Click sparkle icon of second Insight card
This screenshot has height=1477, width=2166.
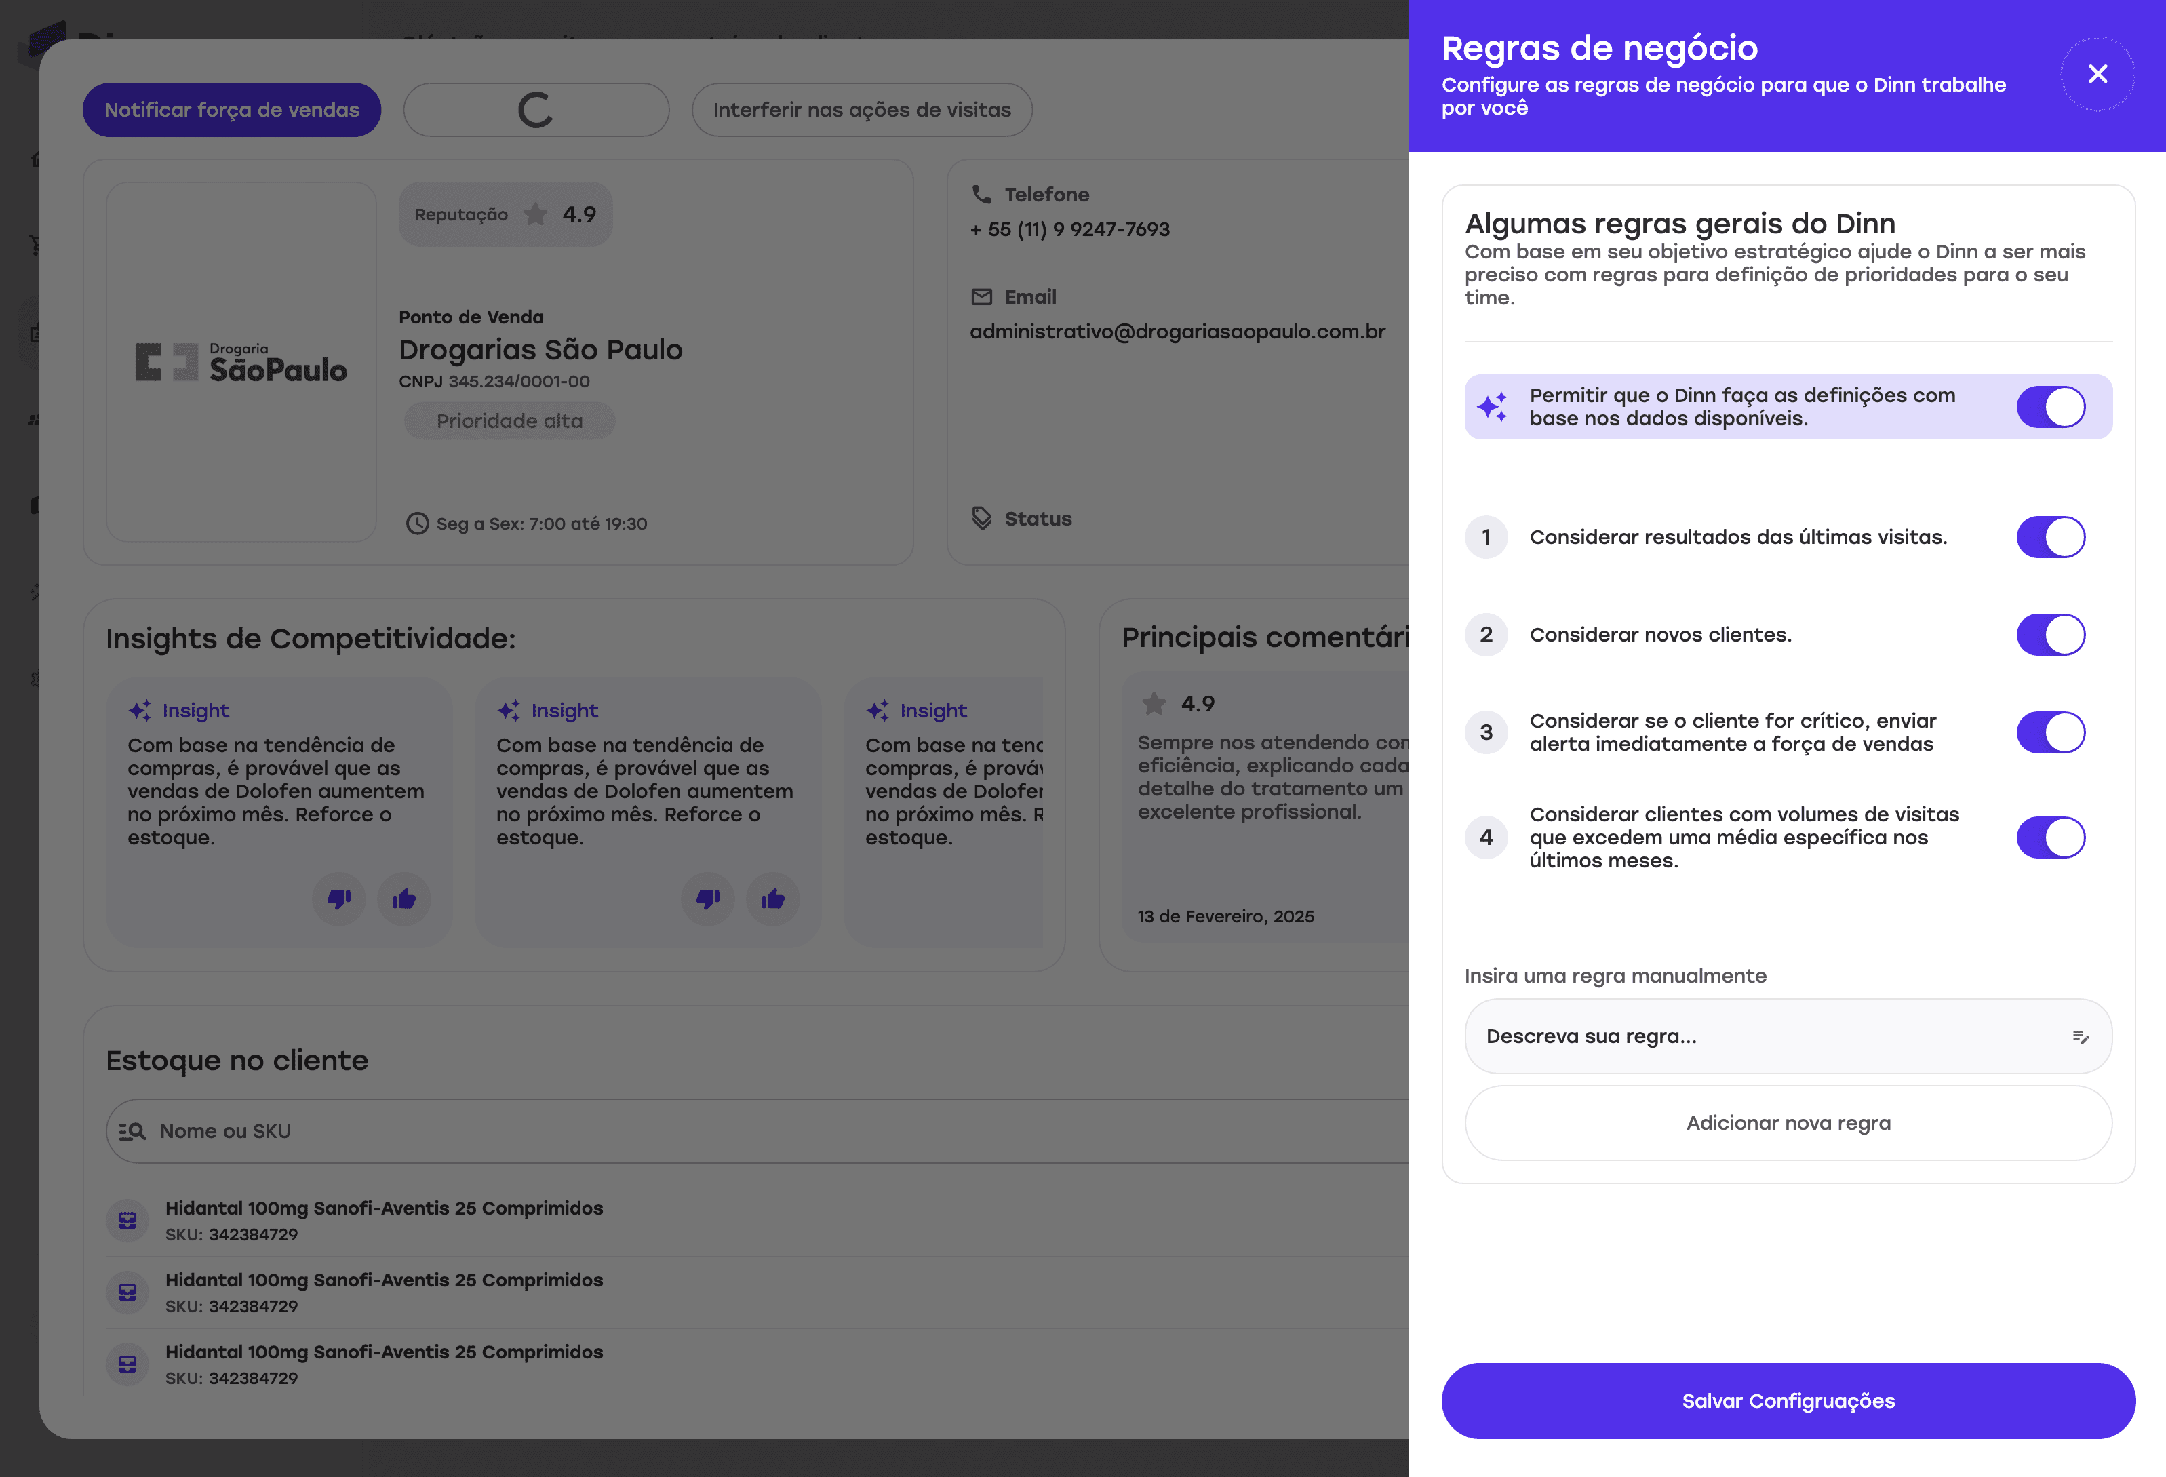click(509, 710)
